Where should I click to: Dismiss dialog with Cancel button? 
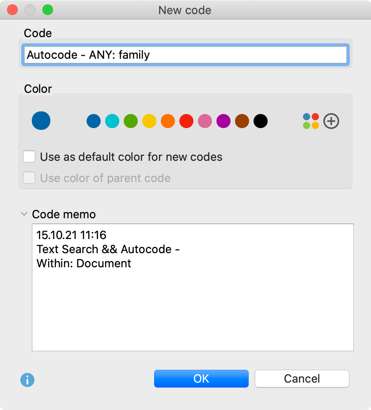tap(302, 379)
